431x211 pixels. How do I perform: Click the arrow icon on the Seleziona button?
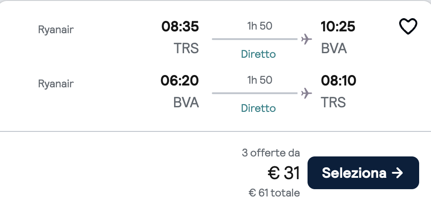(x=397, y=173)
